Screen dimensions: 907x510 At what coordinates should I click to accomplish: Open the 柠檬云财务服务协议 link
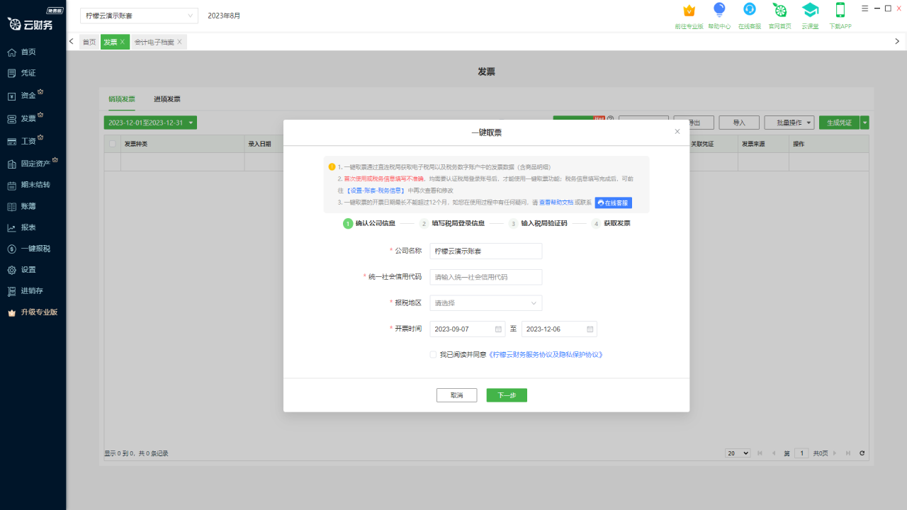tap(546, 354)
